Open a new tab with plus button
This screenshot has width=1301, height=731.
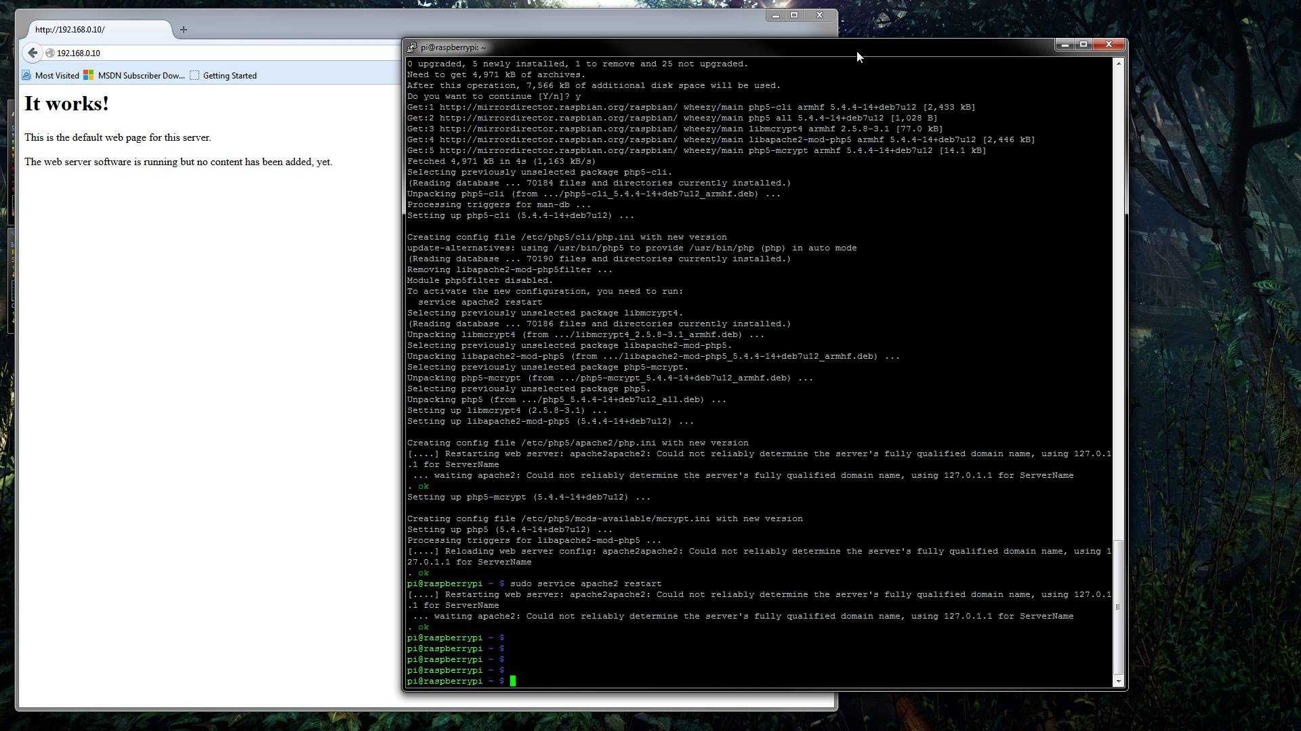pos(184,30)
